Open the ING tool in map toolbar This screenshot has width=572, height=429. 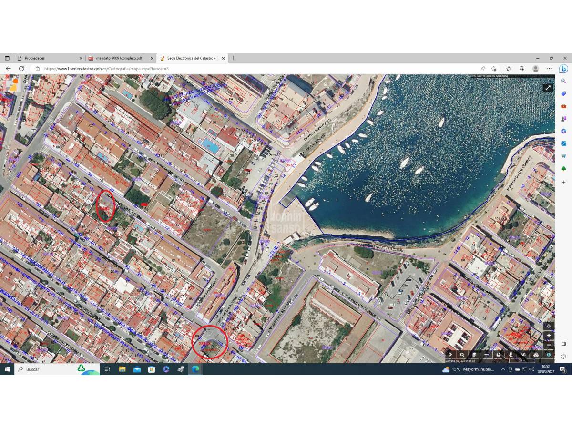523,355
